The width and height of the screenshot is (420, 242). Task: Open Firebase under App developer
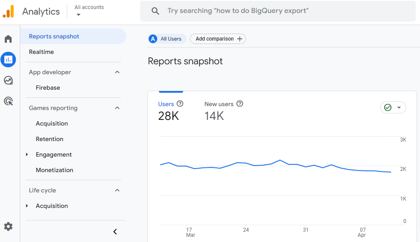(48, 88)
